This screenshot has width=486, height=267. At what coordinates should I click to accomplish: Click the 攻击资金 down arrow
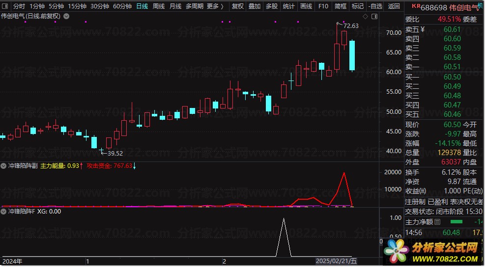134,166
